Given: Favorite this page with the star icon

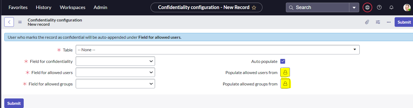Looking at the screenshot, I should click(x=254, y=7).
